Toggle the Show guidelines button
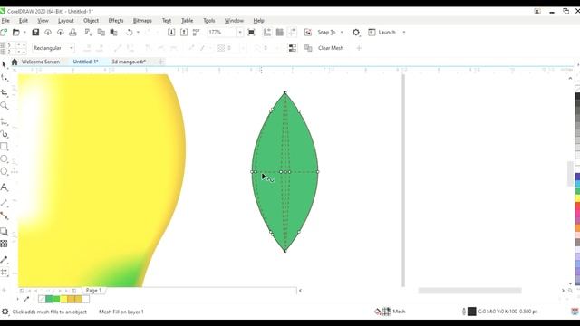 pyautogui.click(x=292, y=33)
